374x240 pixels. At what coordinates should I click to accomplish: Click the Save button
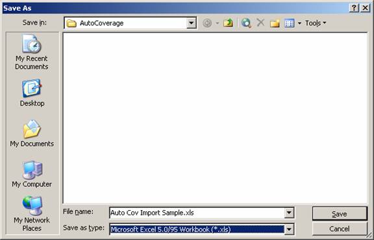[340, 213]
